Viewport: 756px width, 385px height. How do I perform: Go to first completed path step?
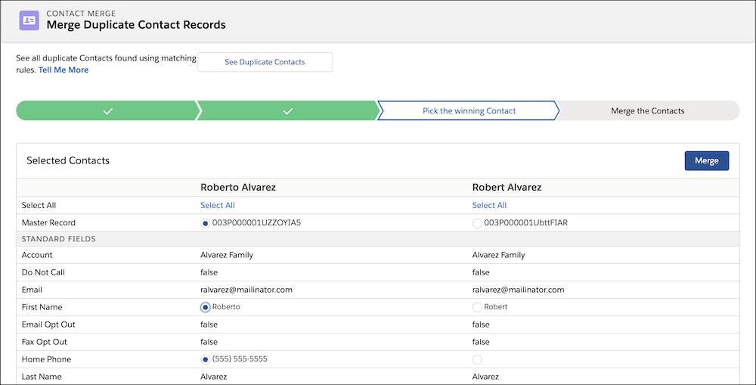pyautogui.click(x=108, y=111)
